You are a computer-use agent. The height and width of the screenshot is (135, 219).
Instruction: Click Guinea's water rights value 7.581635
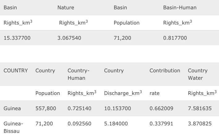[x=200, y=109]
